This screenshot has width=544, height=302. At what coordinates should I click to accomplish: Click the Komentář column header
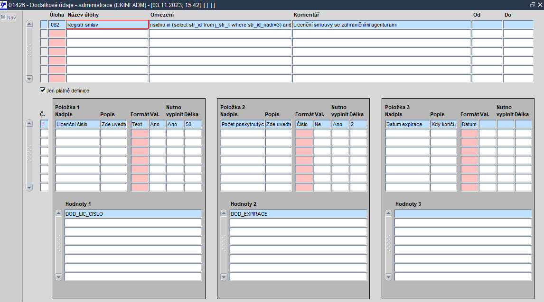[x=306, y=15]
